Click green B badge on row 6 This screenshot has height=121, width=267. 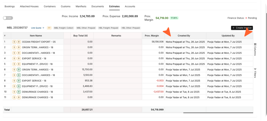(19, 70)
